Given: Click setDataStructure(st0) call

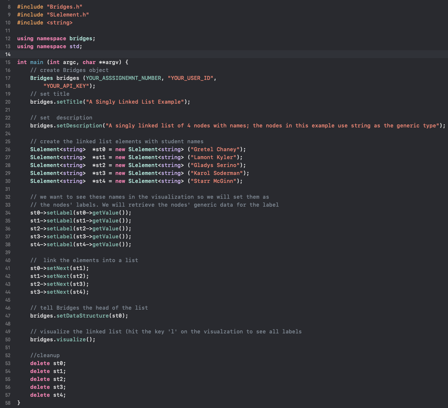Looking at the screenshot, I should tap(91, 316).
